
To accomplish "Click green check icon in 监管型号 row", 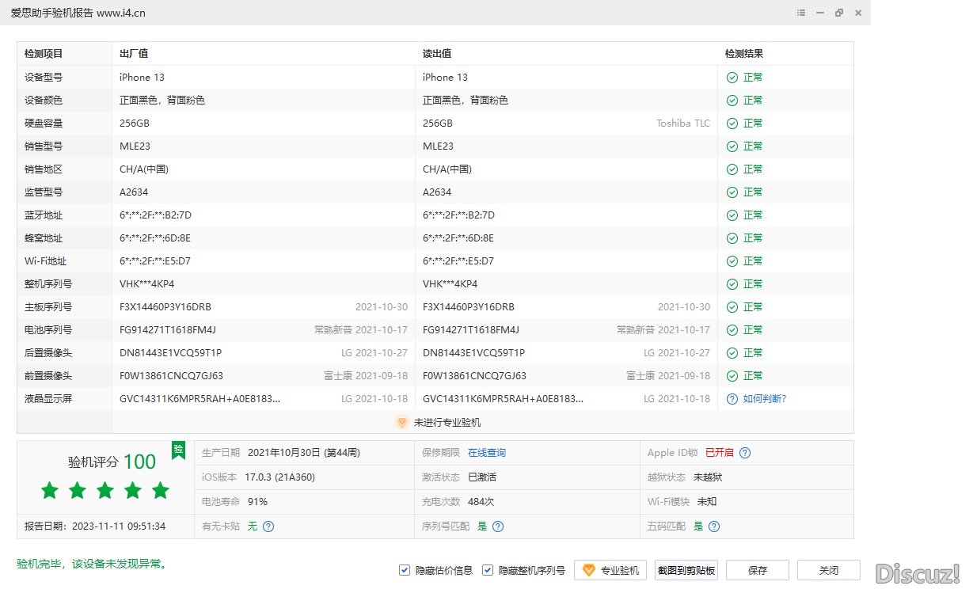I will pos(732,192).
